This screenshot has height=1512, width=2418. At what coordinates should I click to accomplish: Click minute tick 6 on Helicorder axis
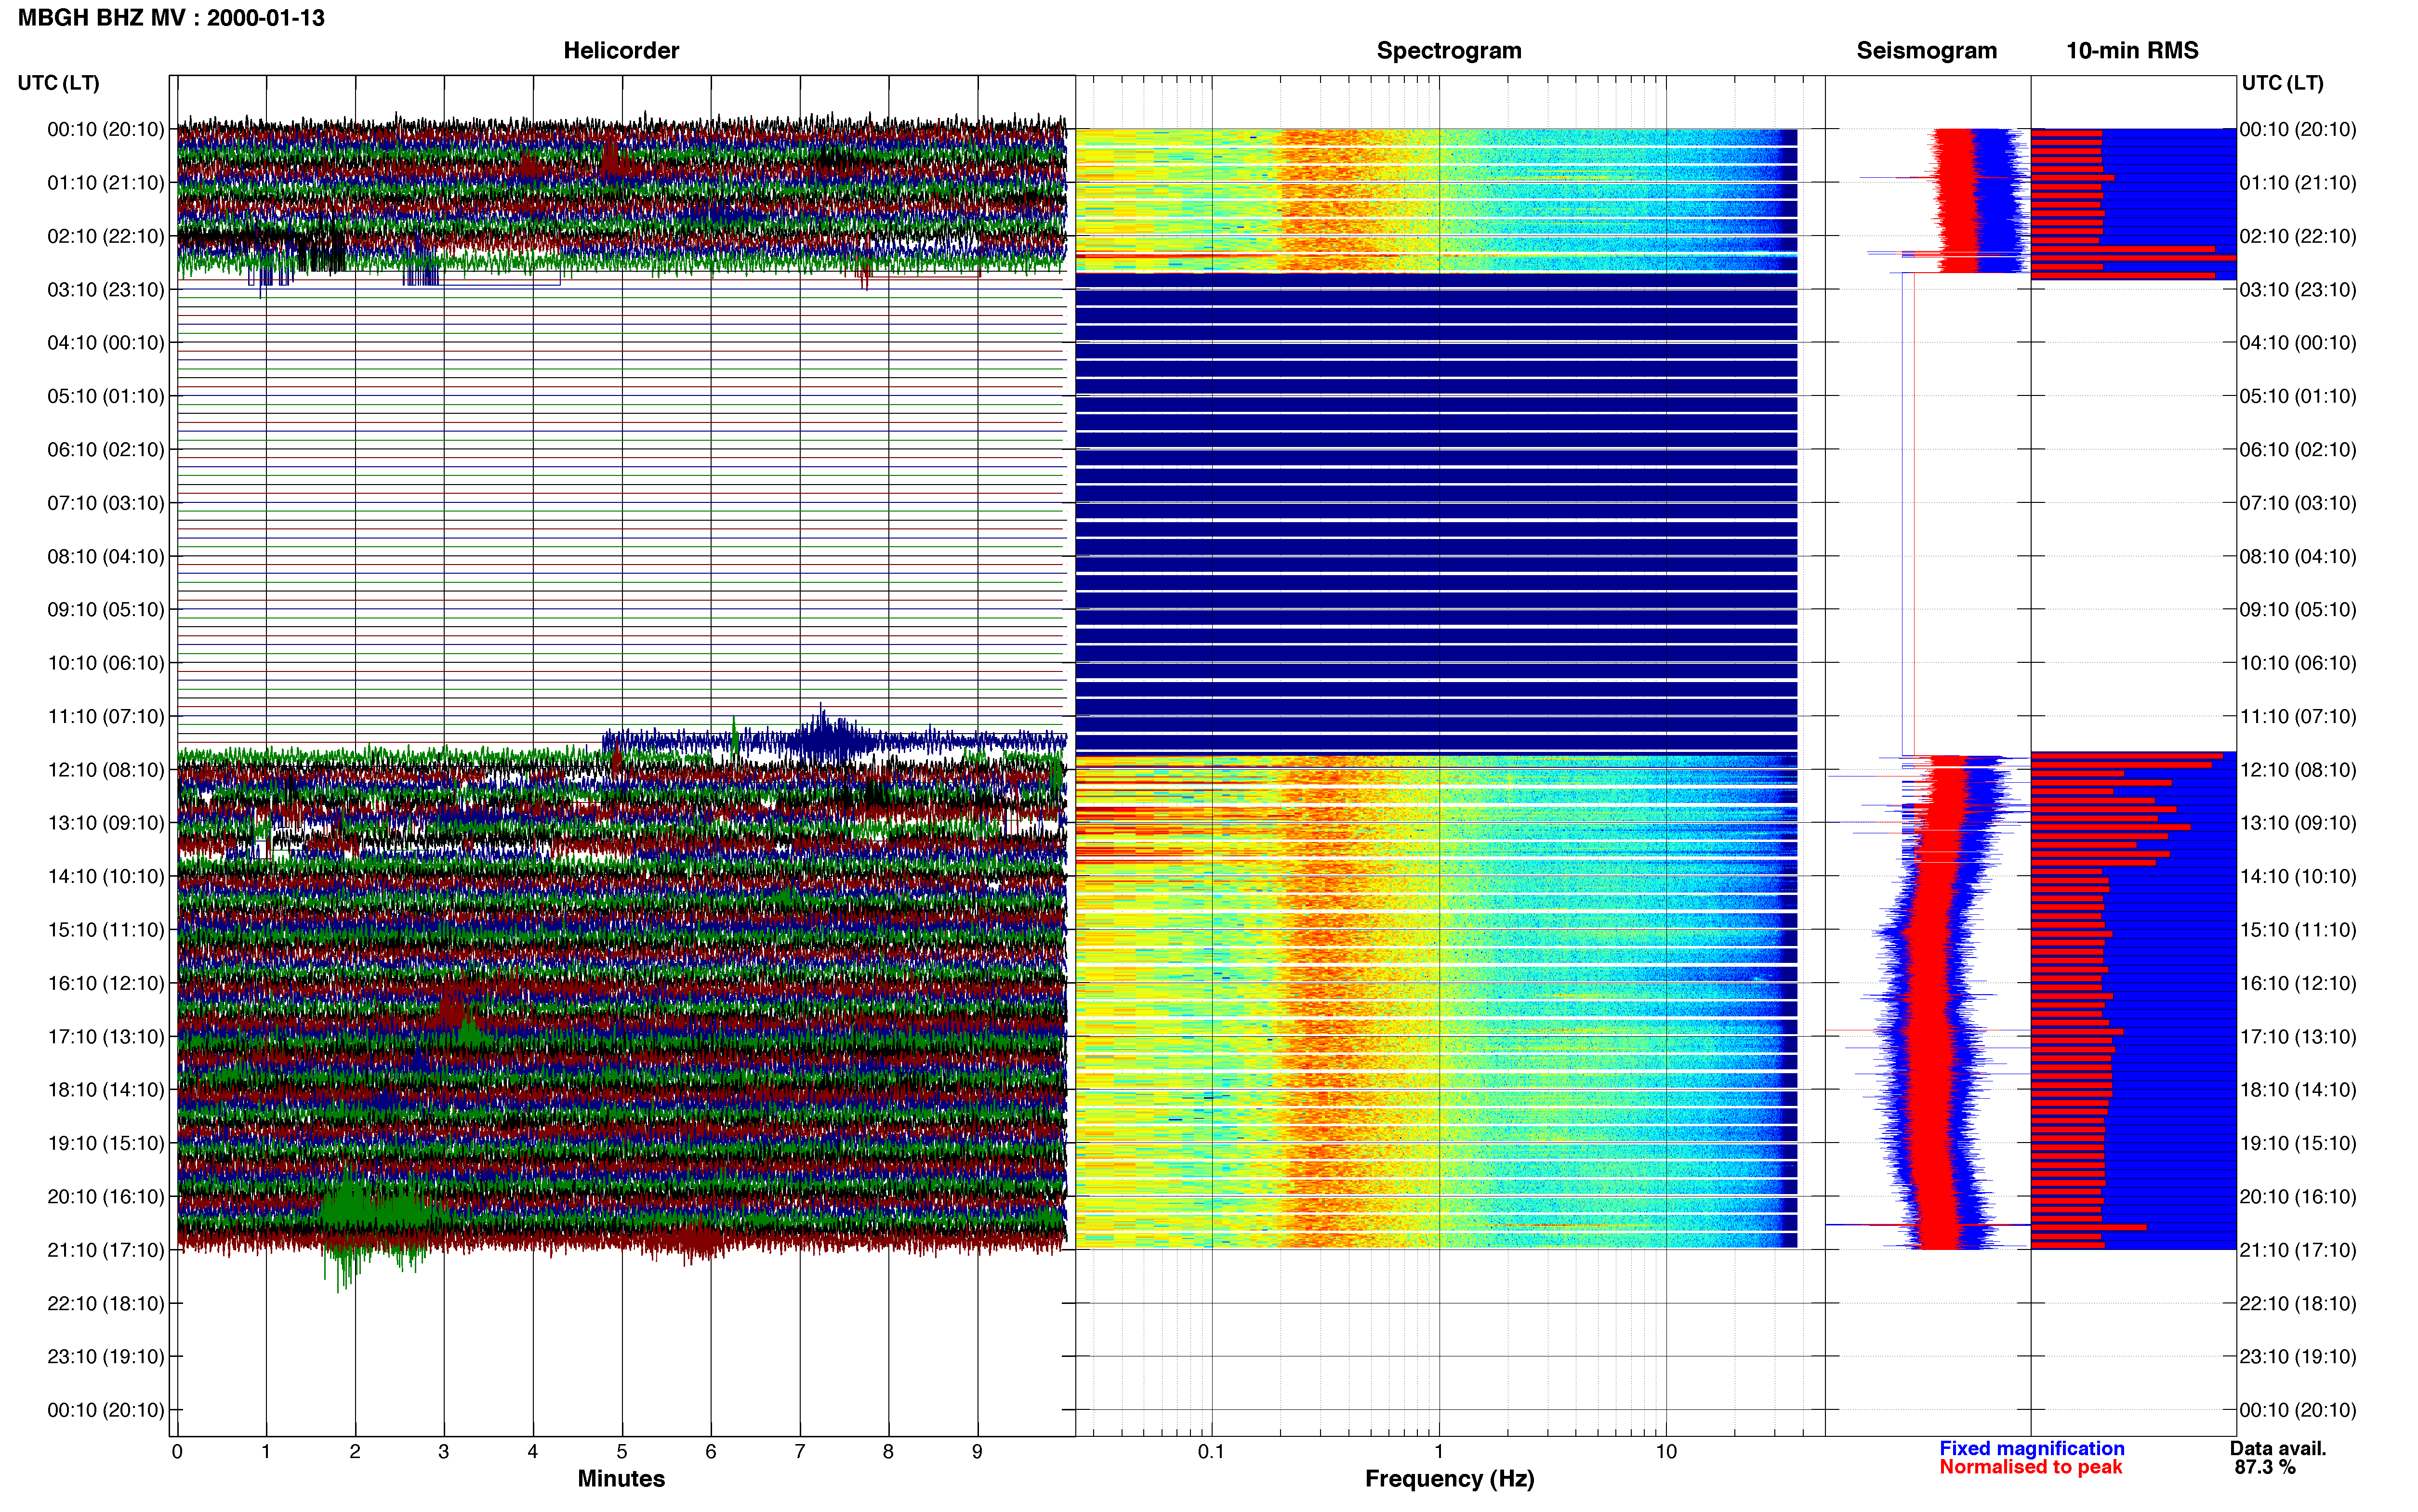point(711,1451)
